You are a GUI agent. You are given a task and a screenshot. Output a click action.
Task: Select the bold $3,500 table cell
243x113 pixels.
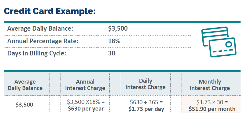24,105
